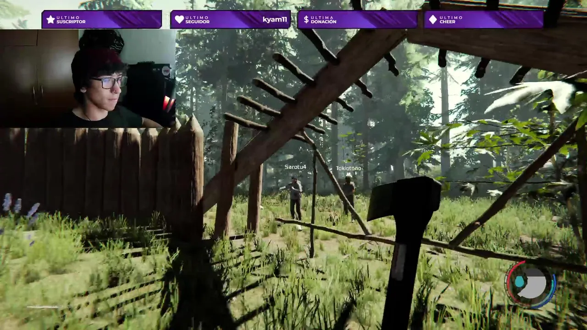
Task: Click the dollar icon in Ultima Donación banner
Action: pyautogui.click(x=306, y=19)
